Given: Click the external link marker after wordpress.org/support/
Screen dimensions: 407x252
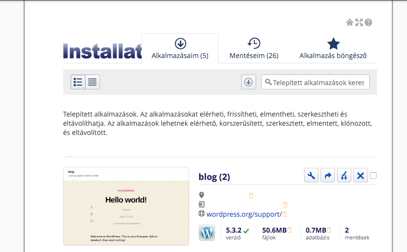Looking at the screenshot, I should [x=285, y=214].
